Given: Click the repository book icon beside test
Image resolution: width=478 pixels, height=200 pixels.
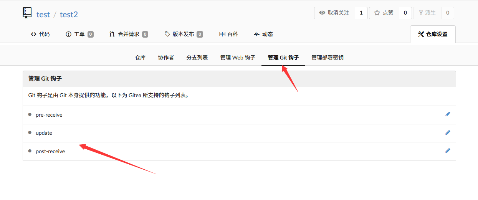Looking at the screenshot, I should tap(27, 13).
